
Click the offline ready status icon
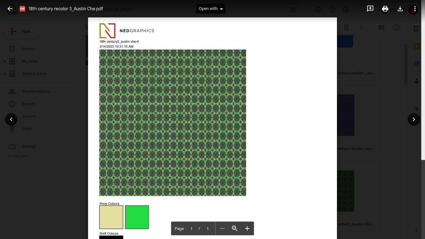tap(319, 10)
